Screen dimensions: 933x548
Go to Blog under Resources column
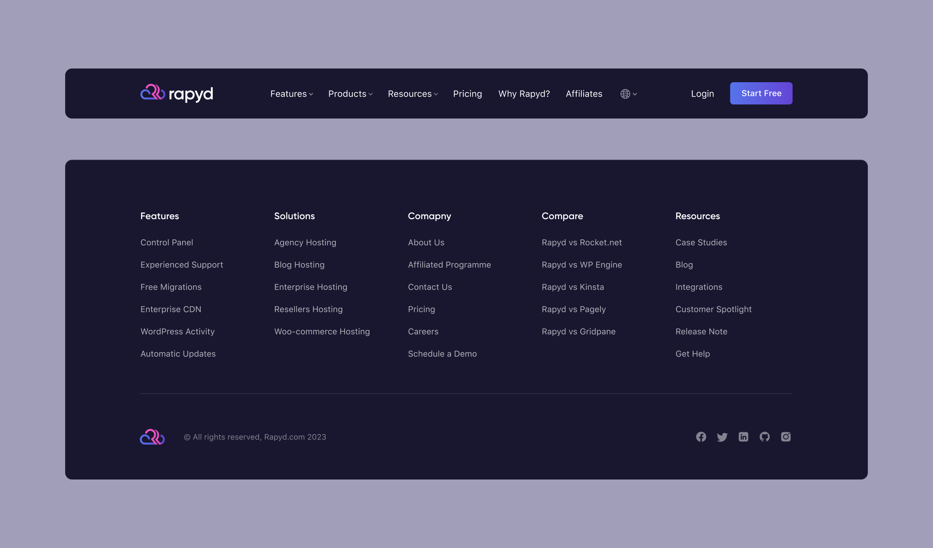pos(684,265)
